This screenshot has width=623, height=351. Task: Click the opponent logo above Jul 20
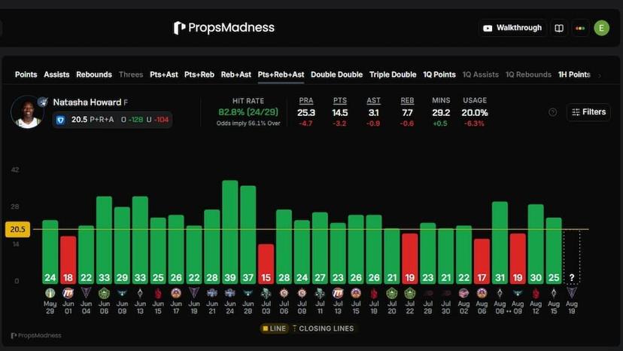392,293
